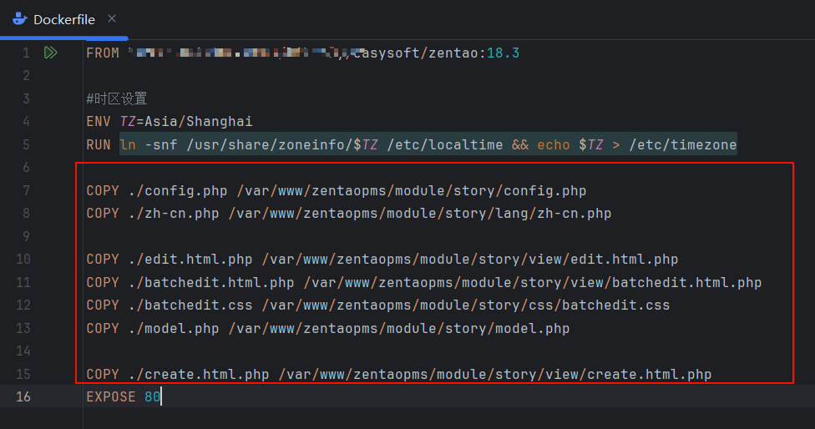Switch to the Dockerfile tab

tap(64, 20)
